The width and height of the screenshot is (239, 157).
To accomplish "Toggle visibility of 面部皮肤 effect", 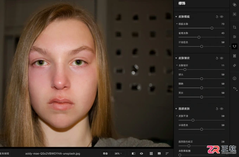I will (x=222, y=109).
